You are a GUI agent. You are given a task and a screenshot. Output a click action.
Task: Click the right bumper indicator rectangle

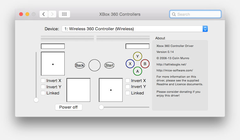click(x=138, y=46)
